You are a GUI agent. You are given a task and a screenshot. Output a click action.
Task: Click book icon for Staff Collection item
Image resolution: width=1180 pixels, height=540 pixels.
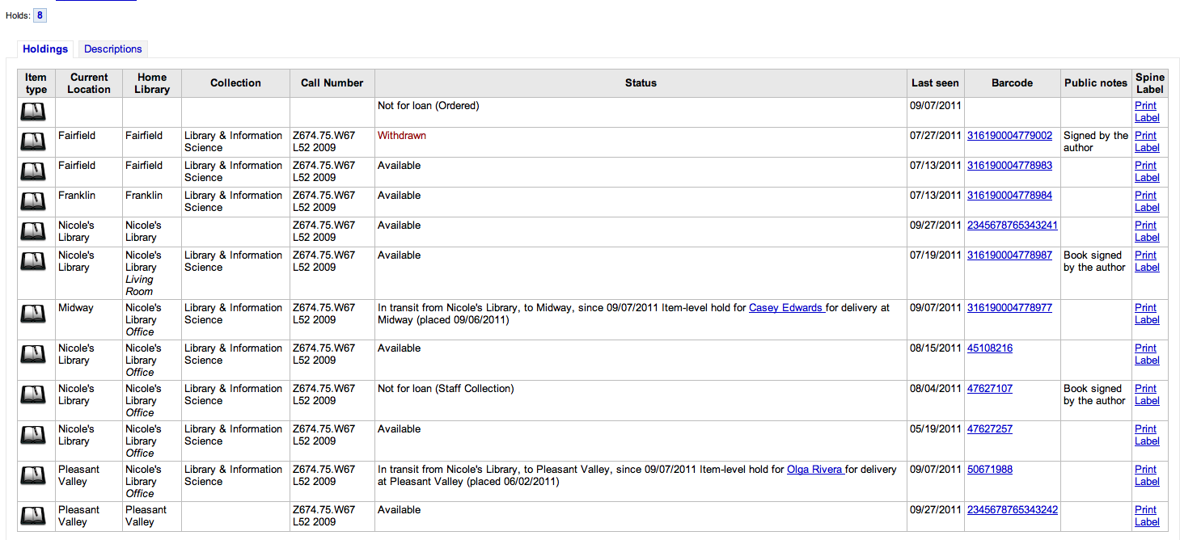coord(33,395)
